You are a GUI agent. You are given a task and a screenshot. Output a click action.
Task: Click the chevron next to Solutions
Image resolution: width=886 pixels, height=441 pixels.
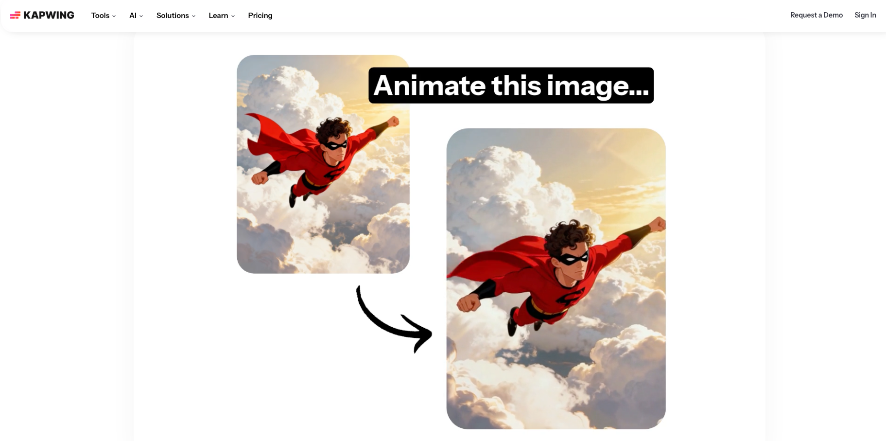coord(193,16)
